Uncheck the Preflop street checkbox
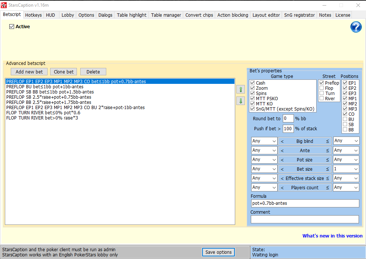The height and width of the screenshot is (259, 366). click(x=322, y=83)
